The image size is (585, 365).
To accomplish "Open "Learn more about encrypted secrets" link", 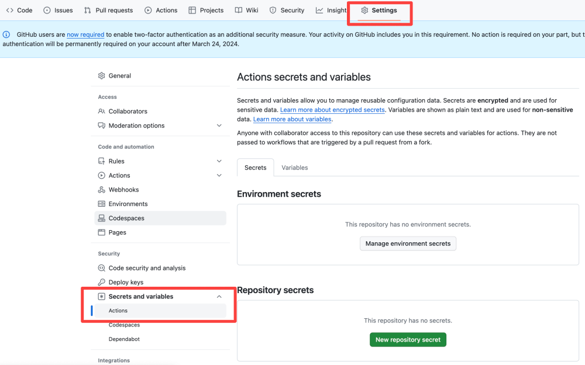I will tap(332, 110).
